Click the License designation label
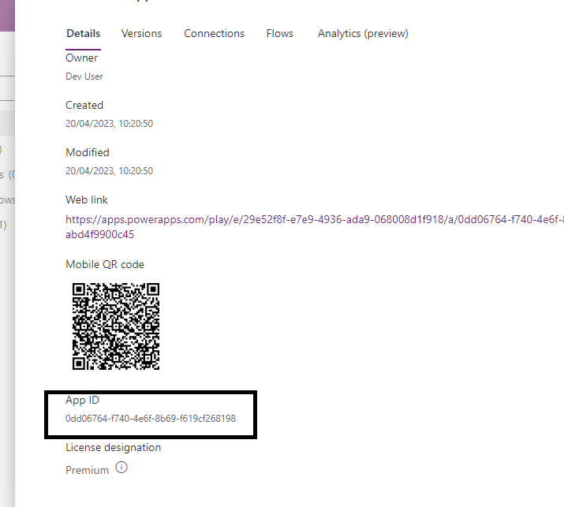 (114, 447)
